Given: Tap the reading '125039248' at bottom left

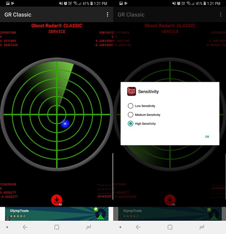Looking at the screenshot, I should click(8, 184).
